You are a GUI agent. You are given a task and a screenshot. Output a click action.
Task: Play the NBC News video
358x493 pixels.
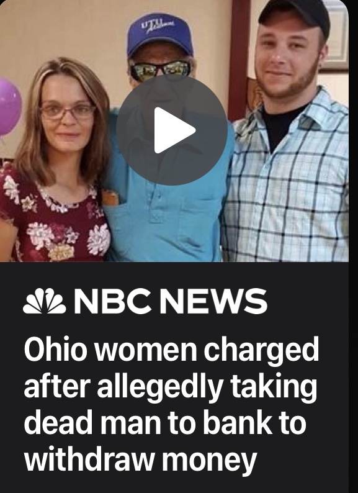pos(172,130)
